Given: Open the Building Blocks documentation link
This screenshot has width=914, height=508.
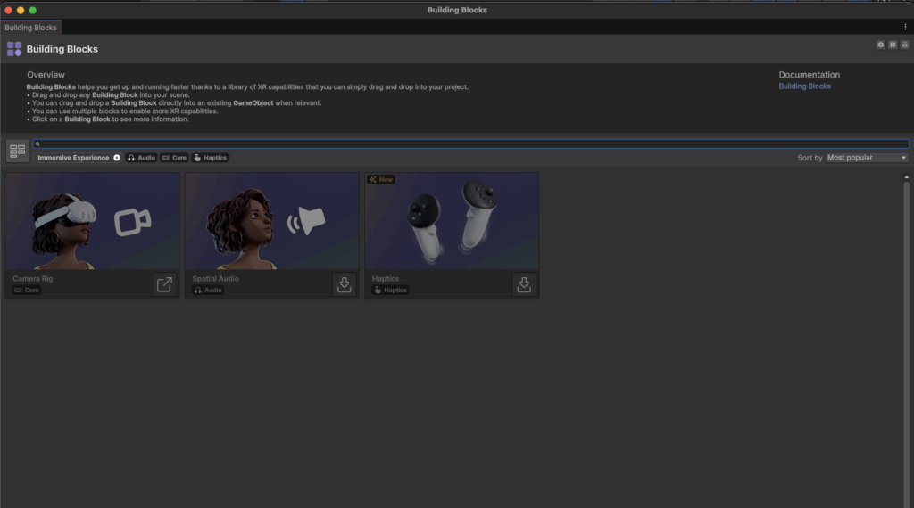Looking at the screenshot, I should [804, 86].
